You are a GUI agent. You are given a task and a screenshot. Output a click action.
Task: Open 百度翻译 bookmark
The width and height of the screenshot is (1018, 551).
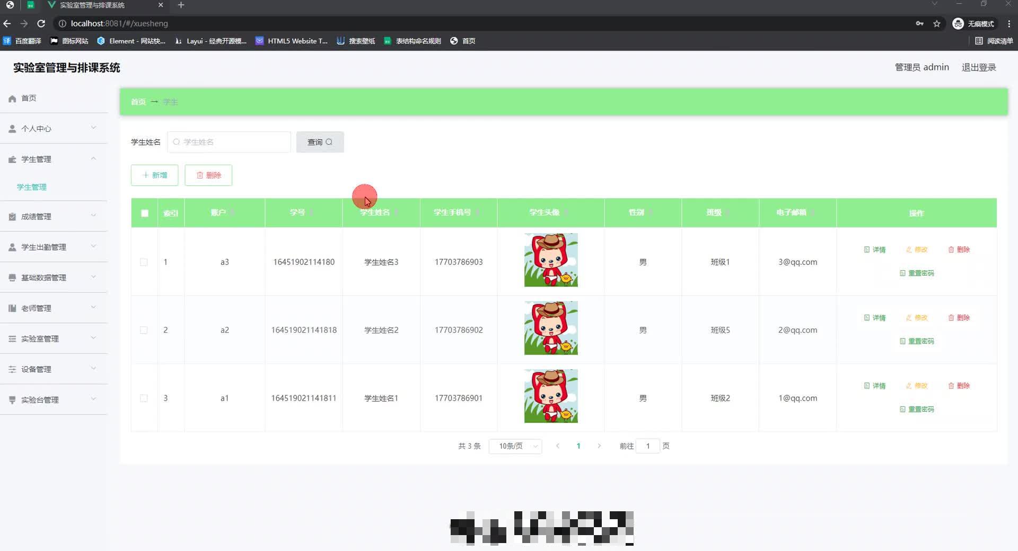pos(22,41)
